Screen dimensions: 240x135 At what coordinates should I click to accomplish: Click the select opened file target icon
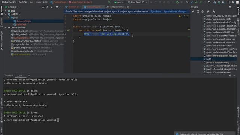point(43,7)
